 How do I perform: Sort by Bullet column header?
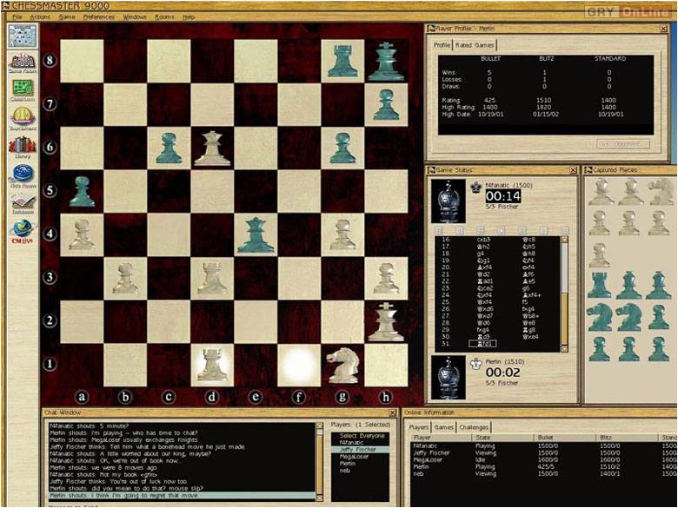(563, 438)
